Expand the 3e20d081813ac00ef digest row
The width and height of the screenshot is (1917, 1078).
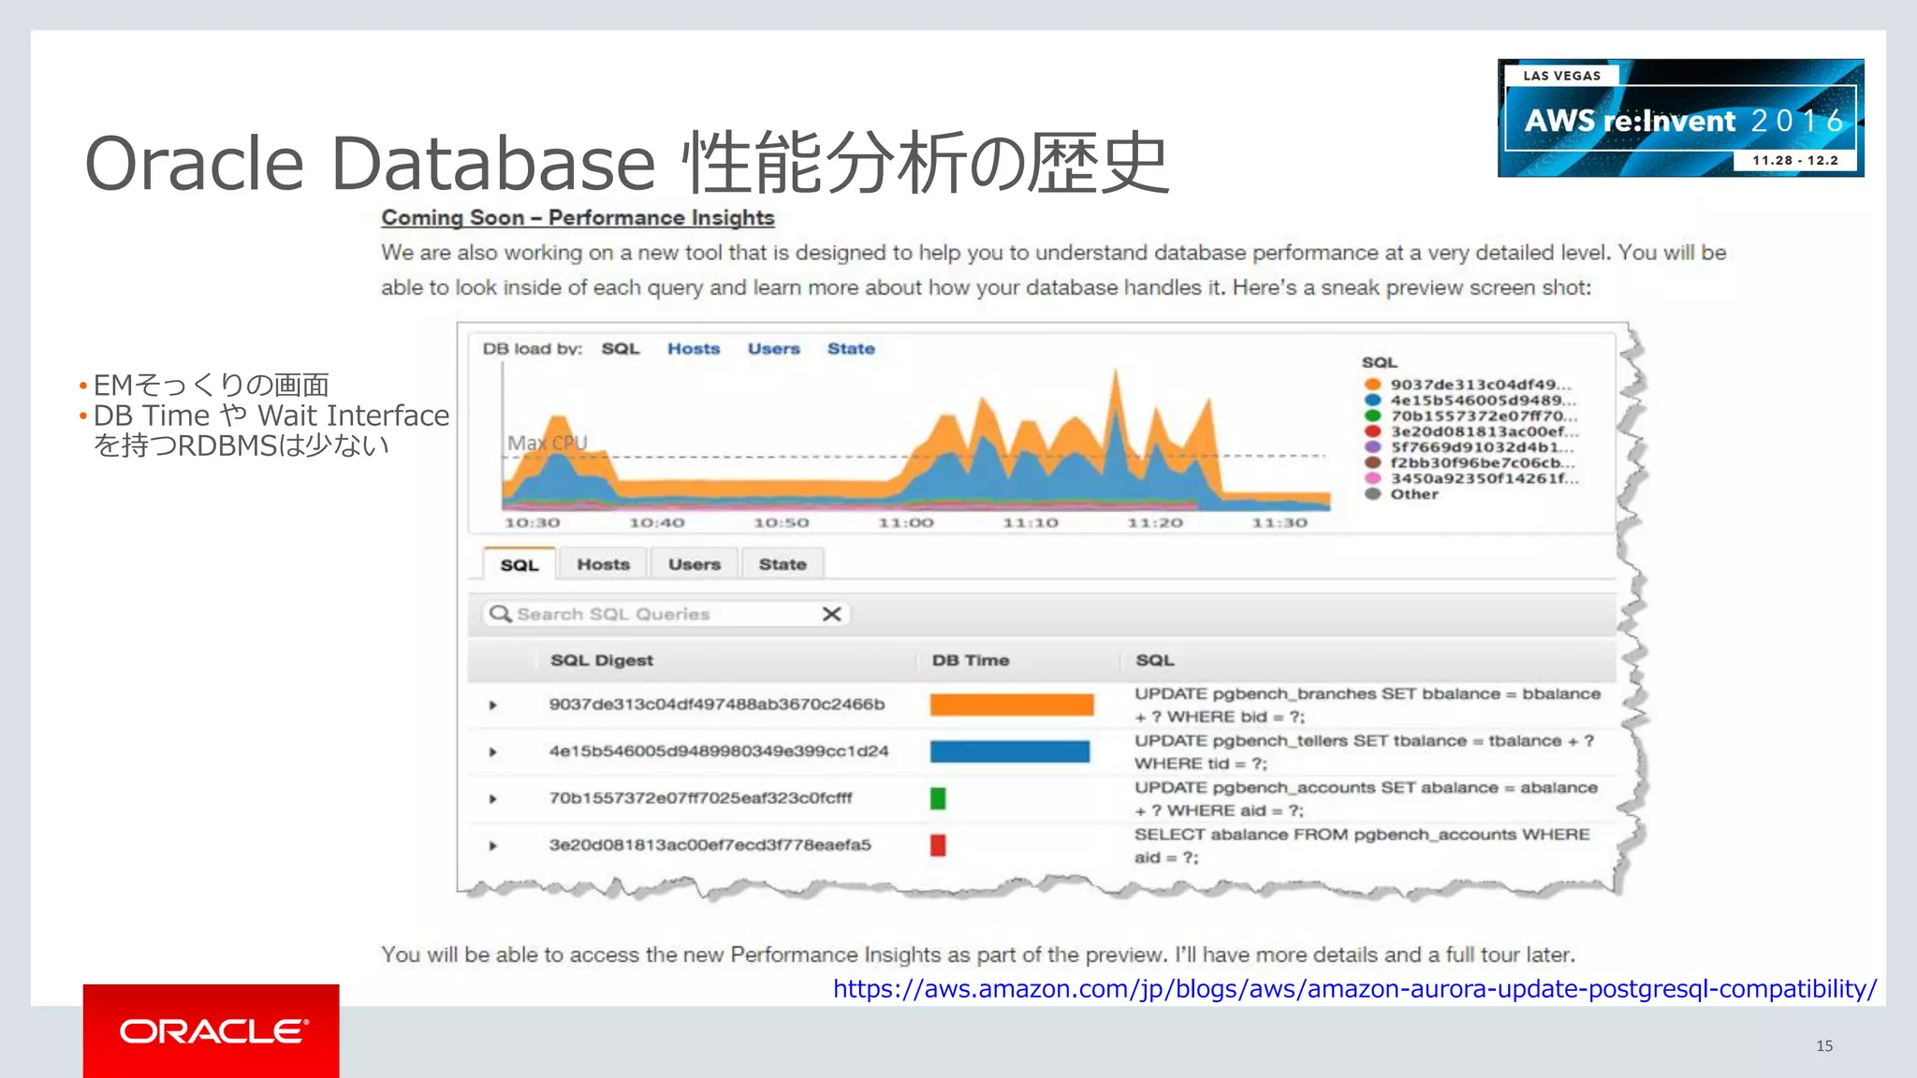[492, 845]
